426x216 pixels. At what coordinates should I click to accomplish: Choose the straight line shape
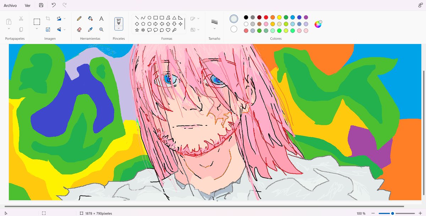tap(137, 17)
